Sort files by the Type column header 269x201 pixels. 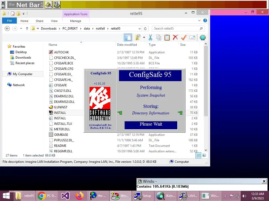(152, 44)
